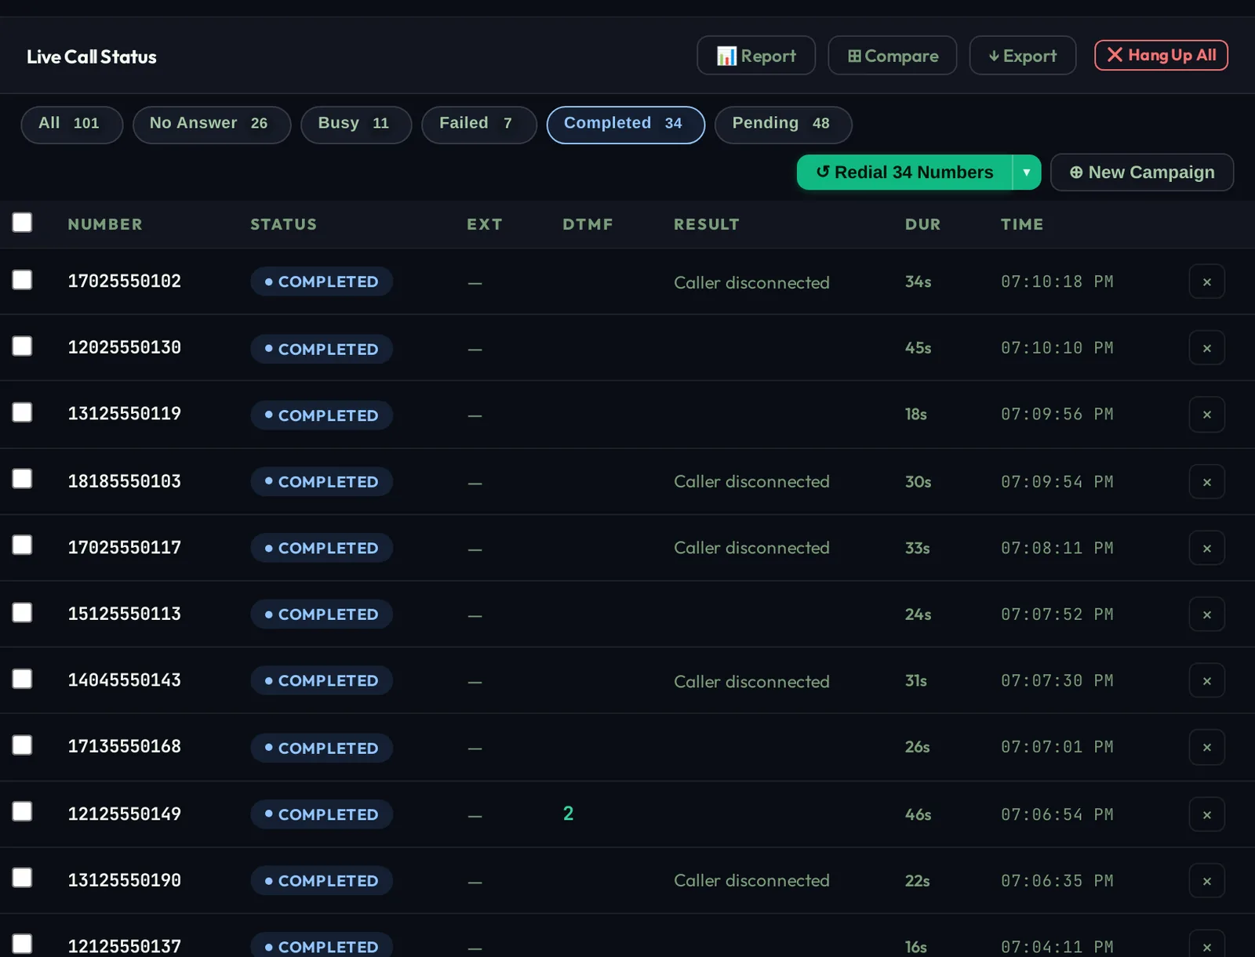
Task: Remove row 12025550130 with its × icon
Action: [x=1206, y=348]
